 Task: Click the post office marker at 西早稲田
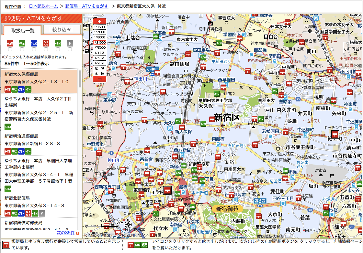(x=223, y=87)
